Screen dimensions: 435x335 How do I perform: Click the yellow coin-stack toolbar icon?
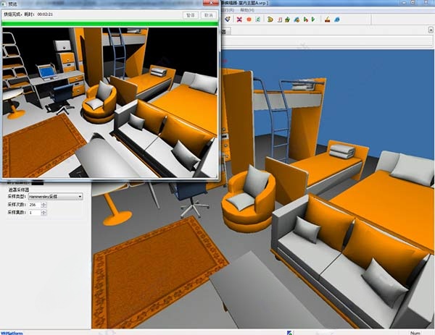[270, 20]
